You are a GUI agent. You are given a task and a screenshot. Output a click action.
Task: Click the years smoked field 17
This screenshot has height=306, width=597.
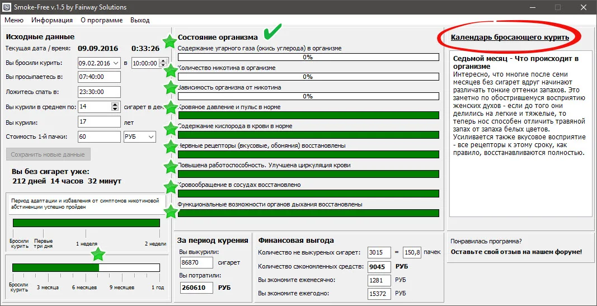(98, 122)
